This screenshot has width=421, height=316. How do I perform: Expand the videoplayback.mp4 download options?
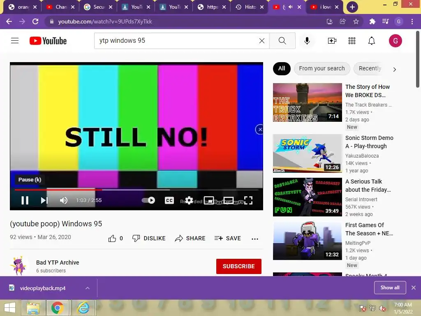tap(87, 288)
